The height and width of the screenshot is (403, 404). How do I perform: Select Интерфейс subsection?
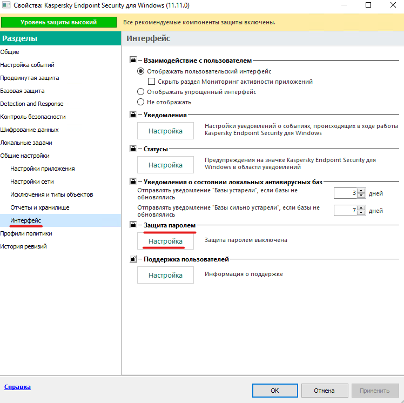[60, 220]
